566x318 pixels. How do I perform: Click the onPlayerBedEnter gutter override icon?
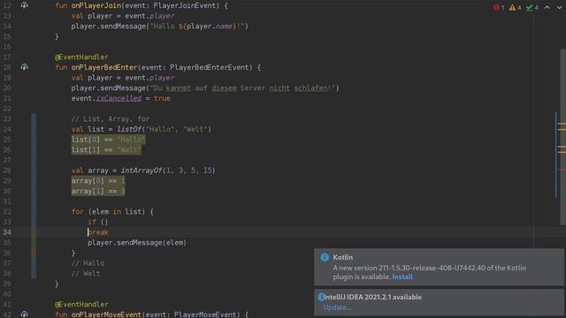[x=24, y=67]
